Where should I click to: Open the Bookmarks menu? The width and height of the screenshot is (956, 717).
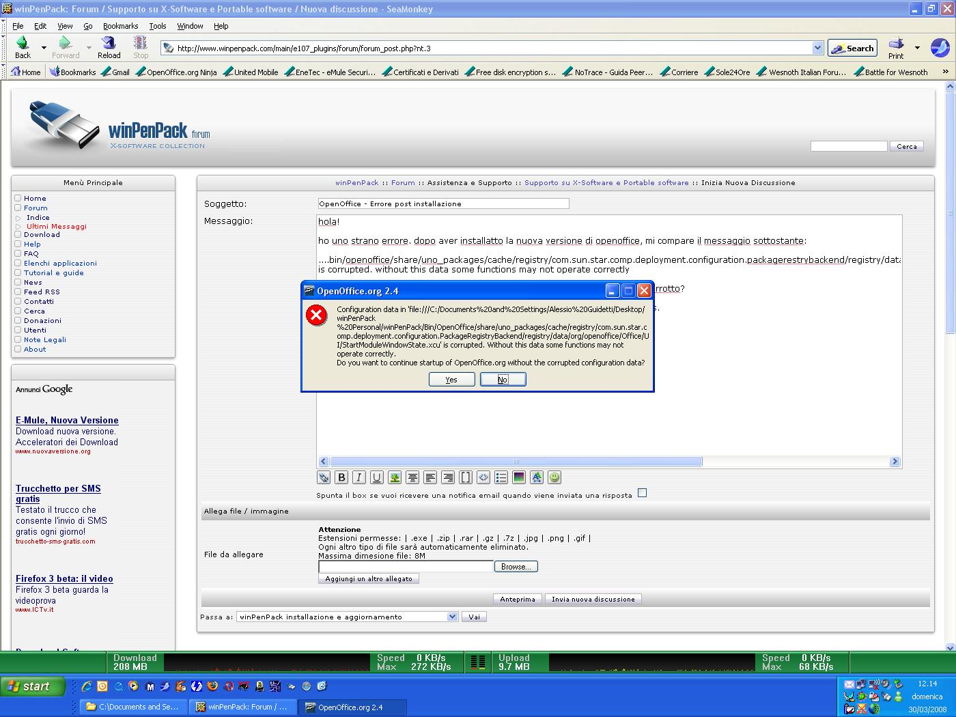[x=120, y=26]
